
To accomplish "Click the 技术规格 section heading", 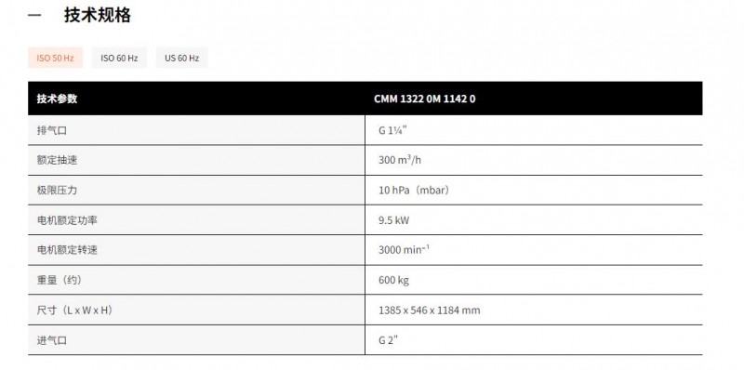I will point(98,15).
